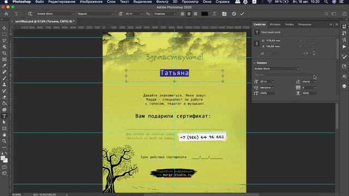Click the foreground color swatch
Screen dimensions: 349x196
(x=3, y=158)
